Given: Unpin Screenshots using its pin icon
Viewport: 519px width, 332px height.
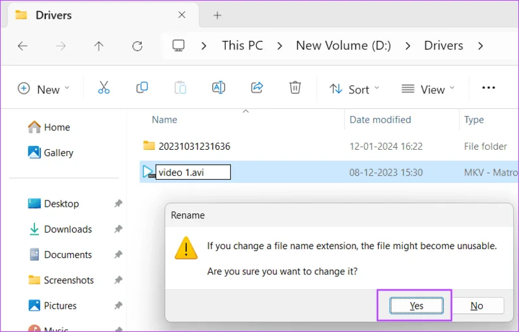Looking at the screenshot, I should 118,279.
